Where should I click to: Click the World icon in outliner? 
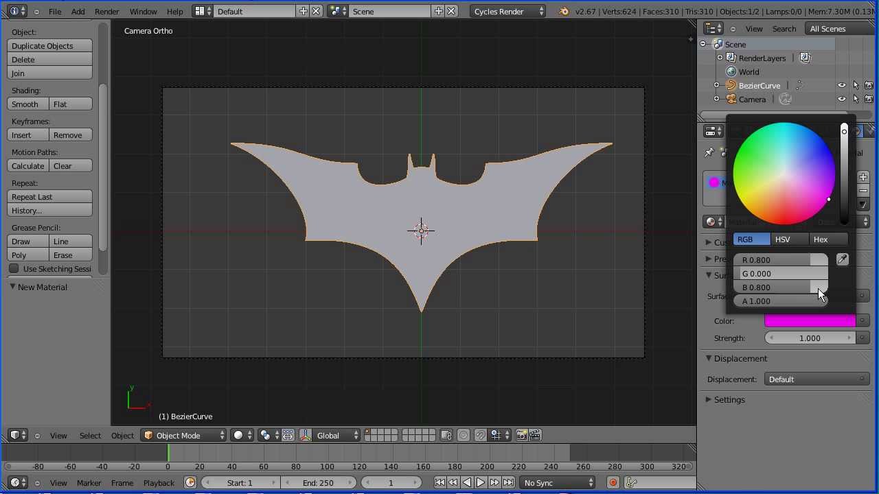pyautogui.click(x=731, y=72)
